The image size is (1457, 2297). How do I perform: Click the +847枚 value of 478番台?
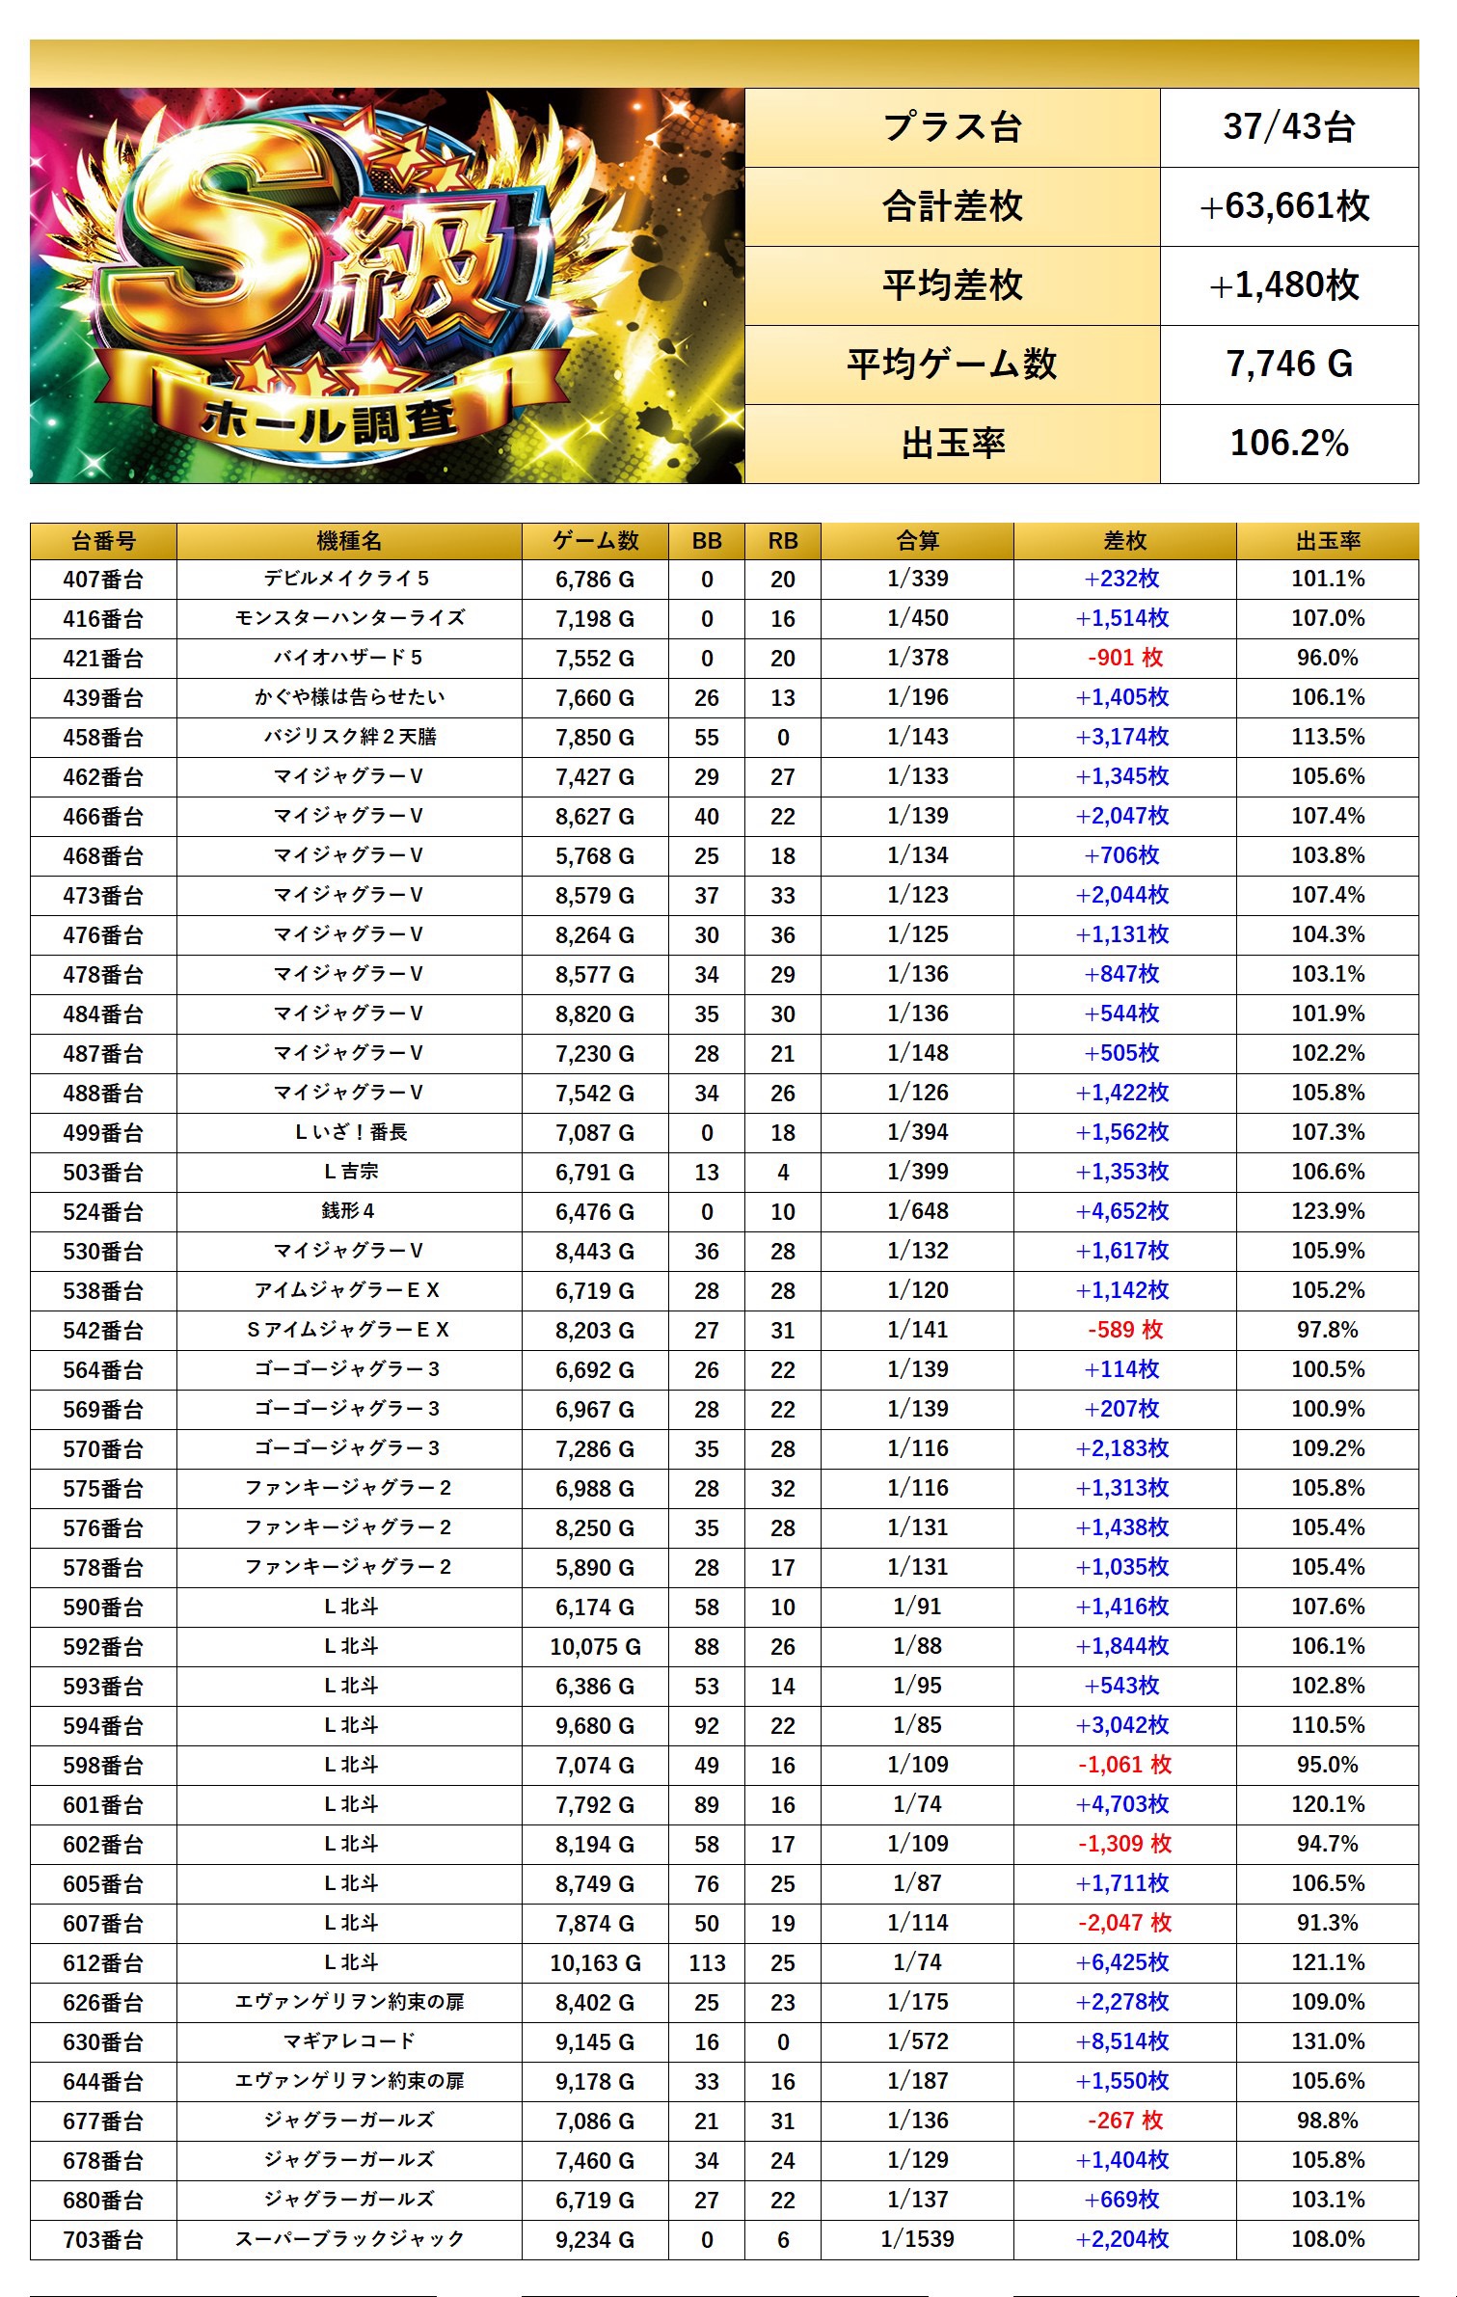[1124, 974]
